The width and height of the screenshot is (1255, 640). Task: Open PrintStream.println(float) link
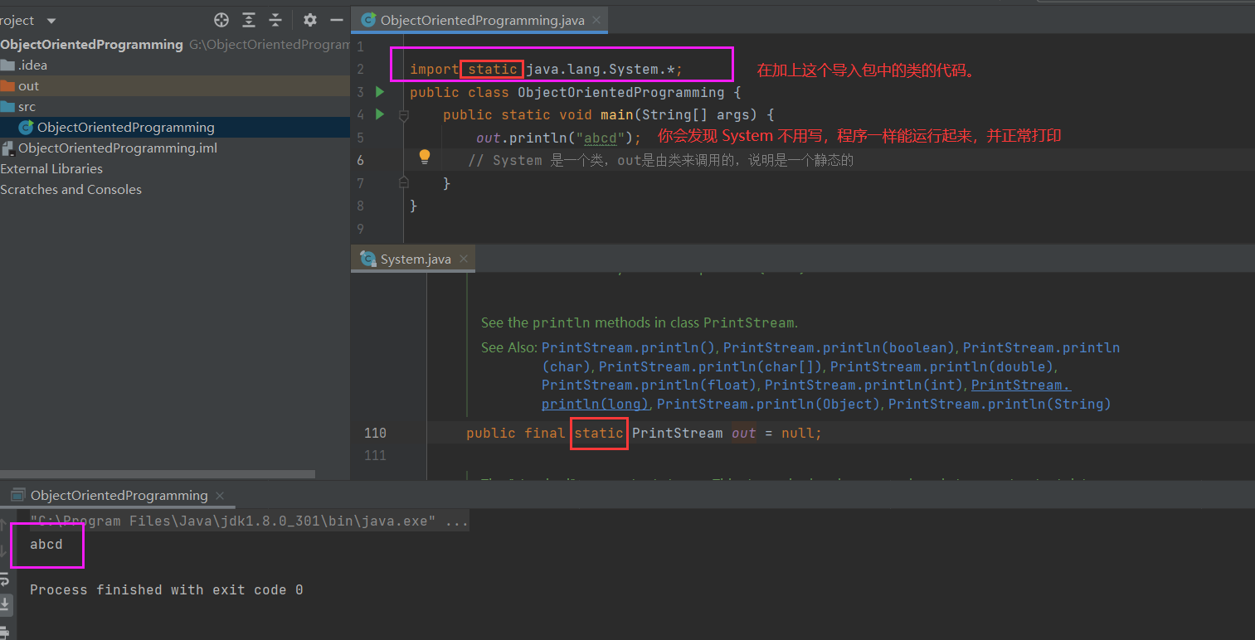point(649,385)
